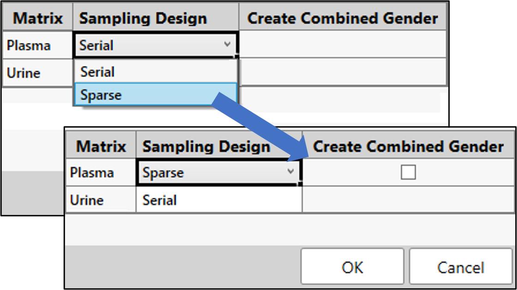The height and width of the screenshot is (290, 517).
Task: Click the Sparse cell in the Plasma row
Action: (217, 172)
